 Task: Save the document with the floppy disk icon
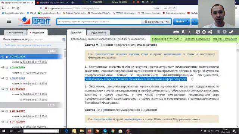(198, 32)
